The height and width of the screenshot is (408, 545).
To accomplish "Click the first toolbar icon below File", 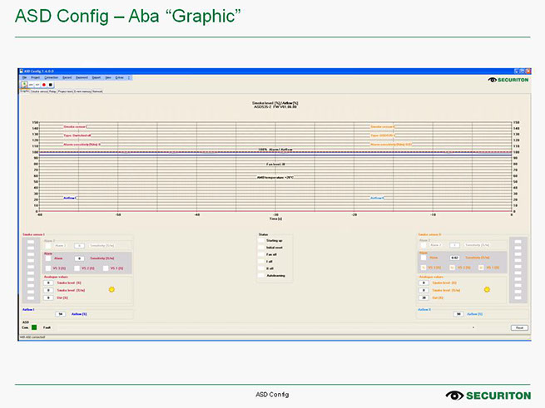I will point(24,85).
